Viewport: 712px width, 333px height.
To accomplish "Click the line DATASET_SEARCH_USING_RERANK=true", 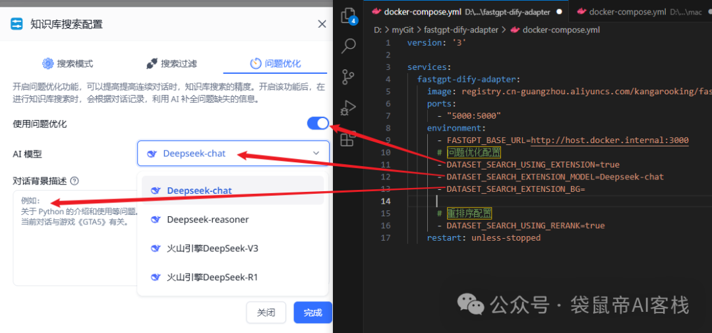I will 525,226.
